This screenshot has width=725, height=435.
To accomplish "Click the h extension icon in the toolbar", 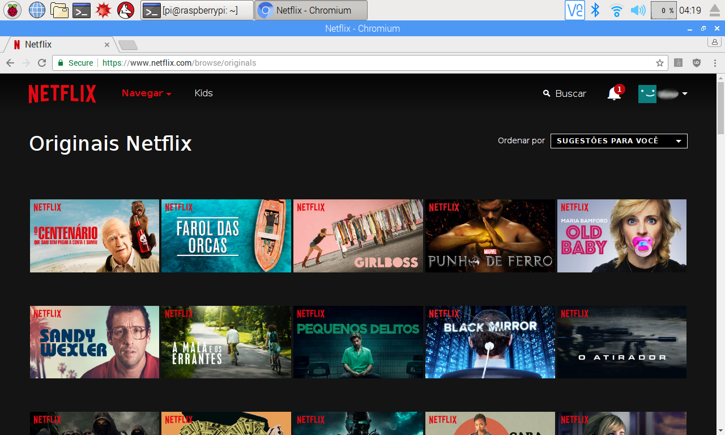I will [679, 63].
